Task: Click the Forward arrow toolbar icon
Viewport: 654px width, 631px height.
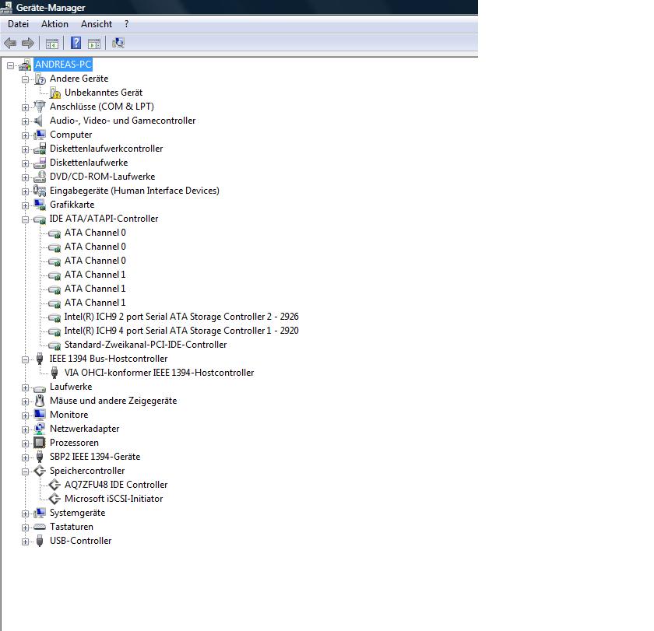Action: (28, 43)
